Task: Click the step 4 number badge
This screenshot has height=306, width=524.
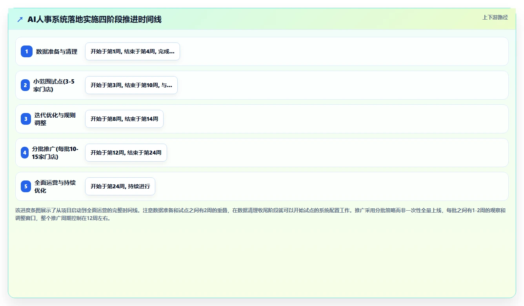Action: click(25, 153)
